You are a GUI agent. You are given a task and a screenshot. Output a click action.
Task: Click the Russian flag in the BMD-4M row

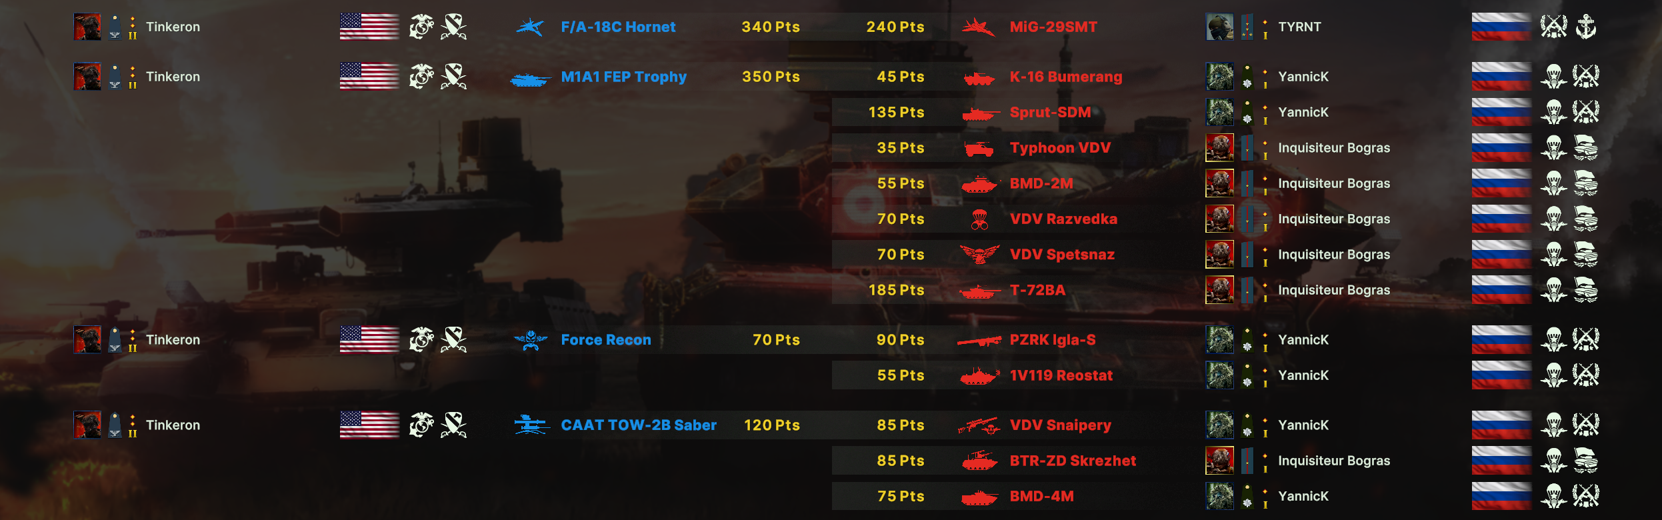(1501, 496)
